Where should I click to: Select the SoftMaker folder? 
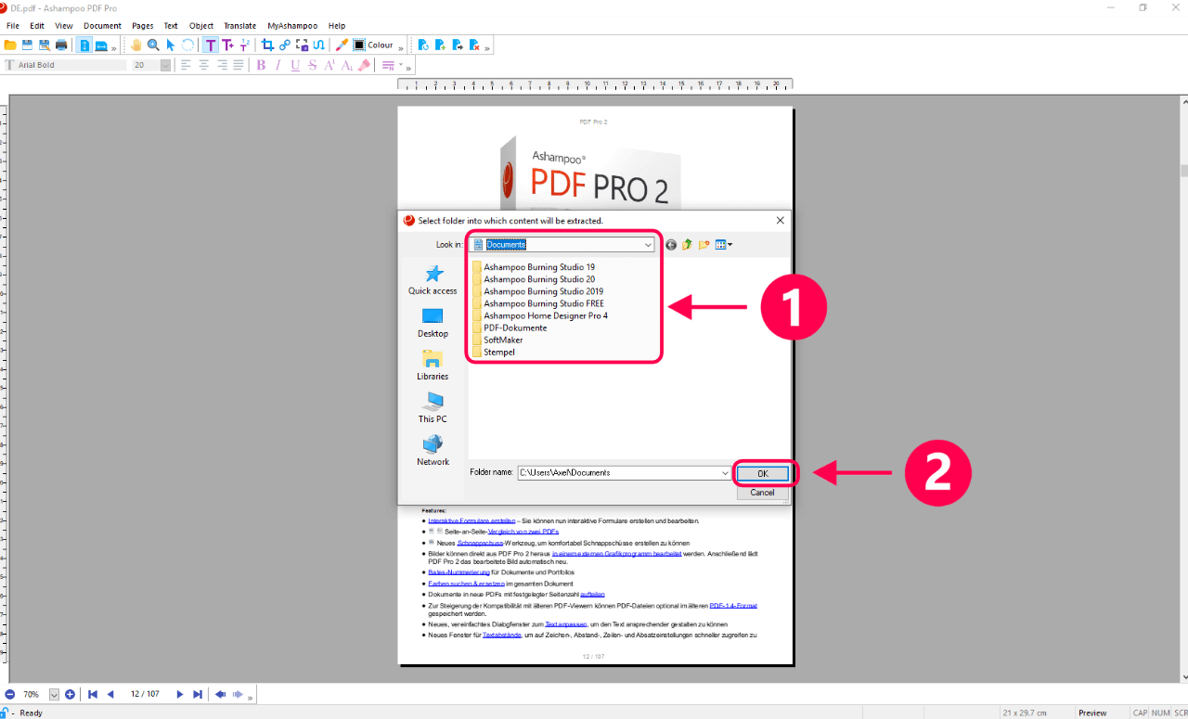click(503, 340)
